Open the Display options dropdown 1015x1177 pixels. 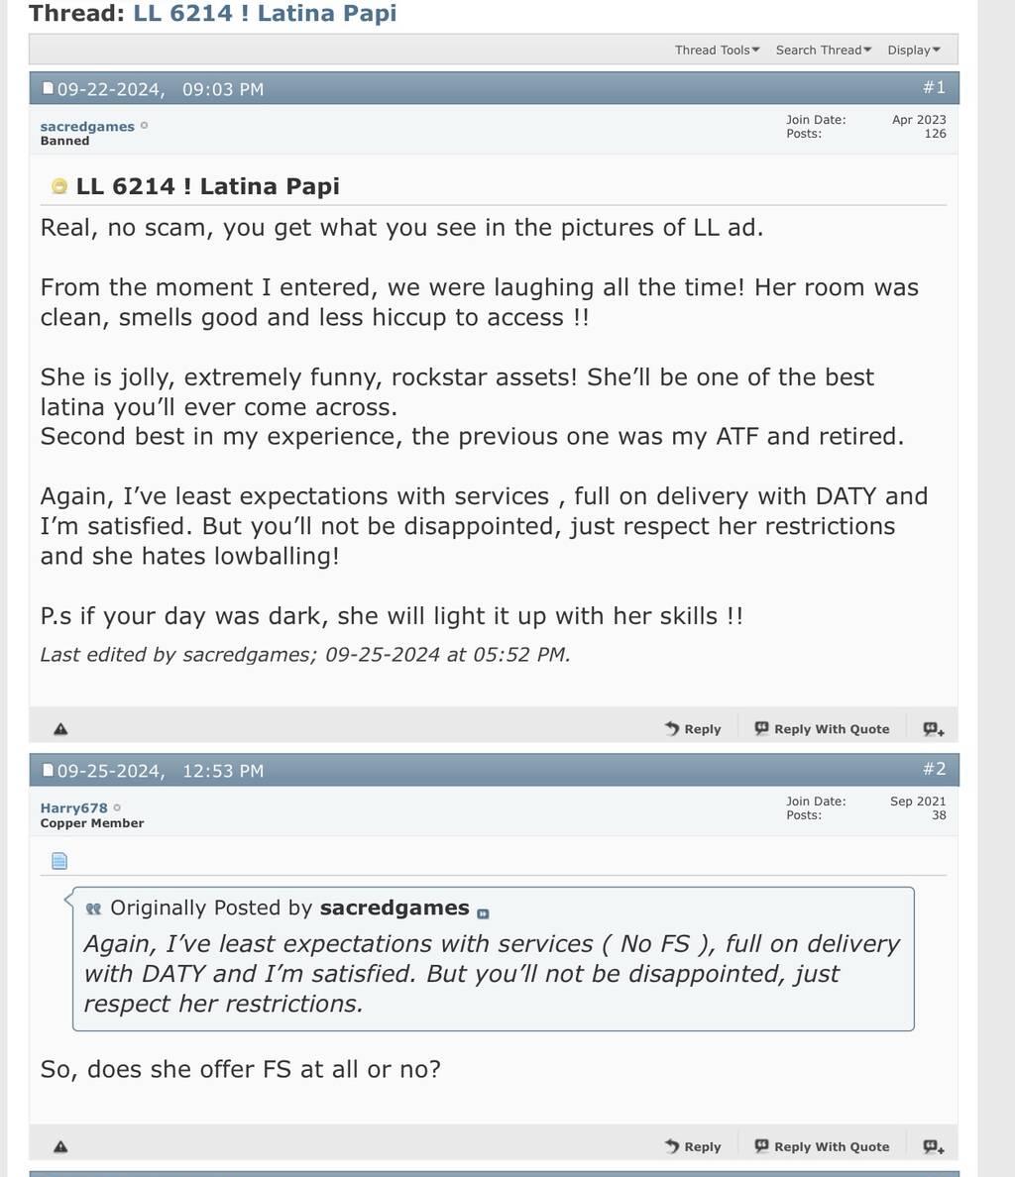coord(913,50)
